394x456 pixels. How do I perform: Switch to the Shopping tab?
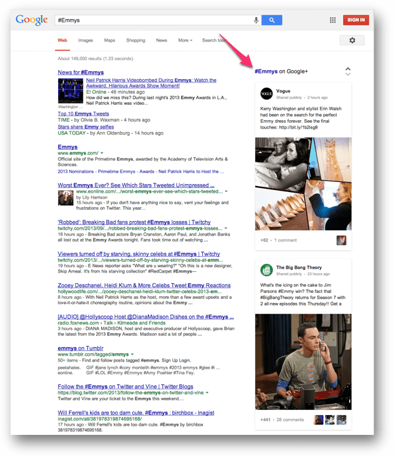point(136,40)
